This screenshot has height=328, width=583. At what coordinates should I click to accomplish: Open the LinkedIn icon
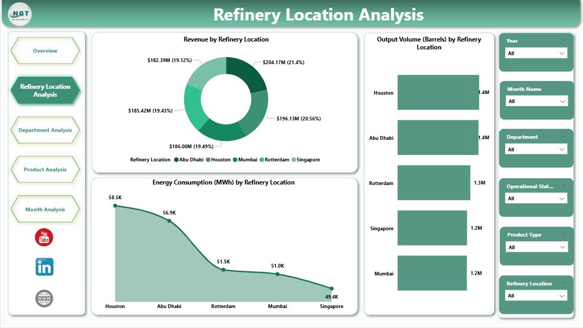pos(44,267)
